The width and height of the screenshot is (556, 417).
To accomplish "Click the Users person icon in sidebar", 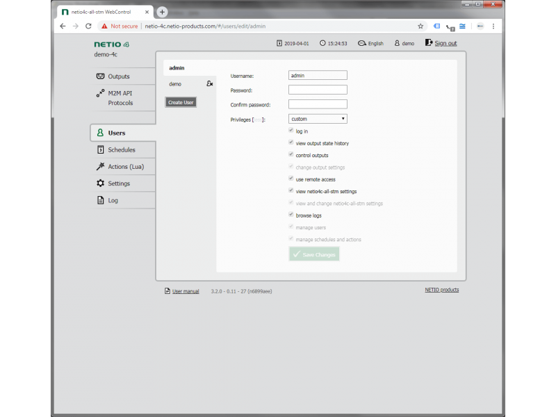I will point(100,133).
